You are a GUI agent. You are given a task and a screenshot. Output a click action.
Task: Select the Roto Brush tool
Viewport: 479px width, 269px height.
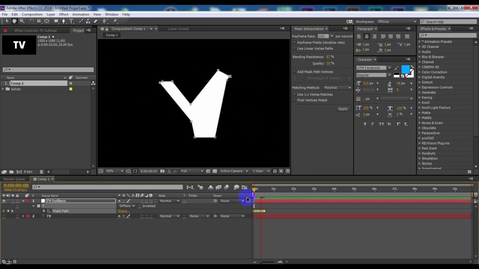pyautogui.click(x=106, y=21)
